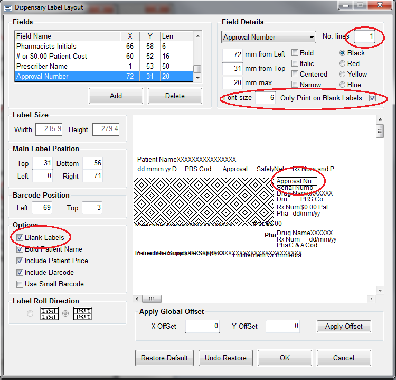This screenshot has width=396, height=380.
Task: Toggle Only Print on Blank Labels
Action: coord(372,98)
